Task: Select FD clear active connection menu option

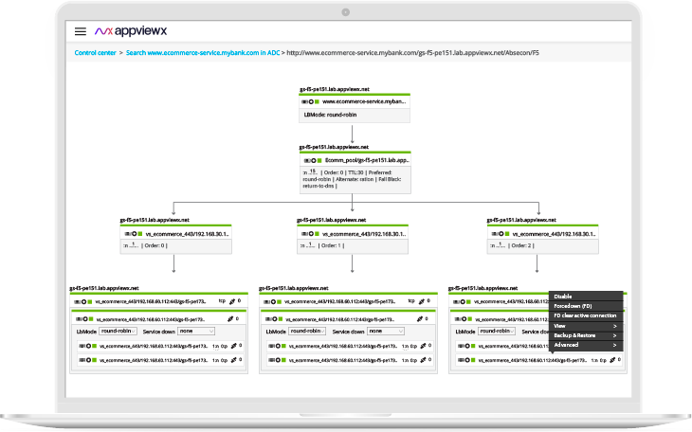Action: [584, 315]
